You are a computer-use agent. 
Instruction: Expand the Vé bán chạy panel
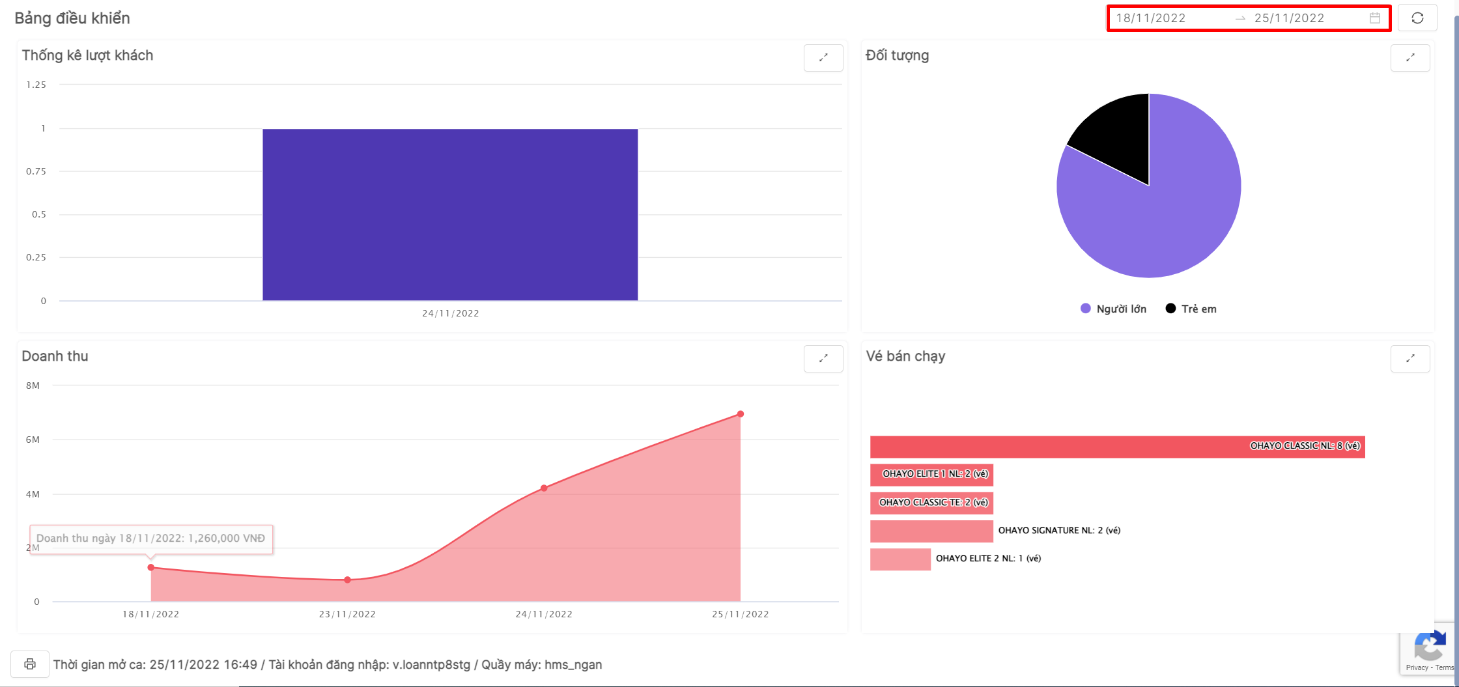pyautogui.click(x=1410, y=359)
